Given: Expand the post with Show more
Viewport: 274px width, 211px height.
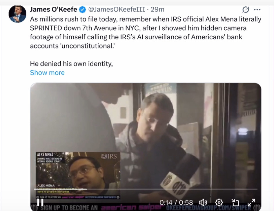Looking at the screenshot, I should [x=47, y=73].
